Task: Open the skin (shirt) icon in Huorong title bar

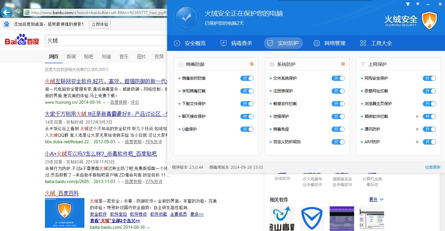Action: pos(408,4)
